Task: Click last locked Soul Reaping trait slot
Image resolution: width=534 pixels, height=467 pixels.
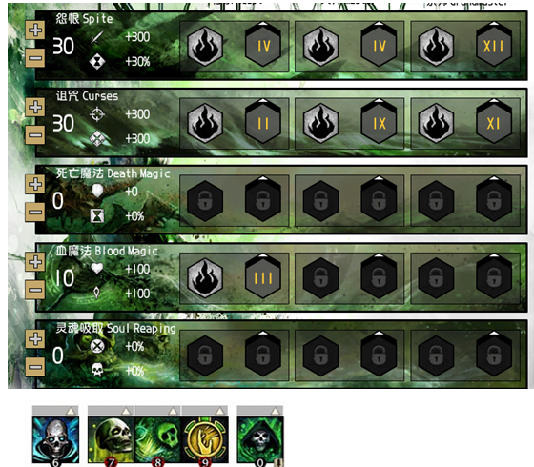Action: [494, 356]
